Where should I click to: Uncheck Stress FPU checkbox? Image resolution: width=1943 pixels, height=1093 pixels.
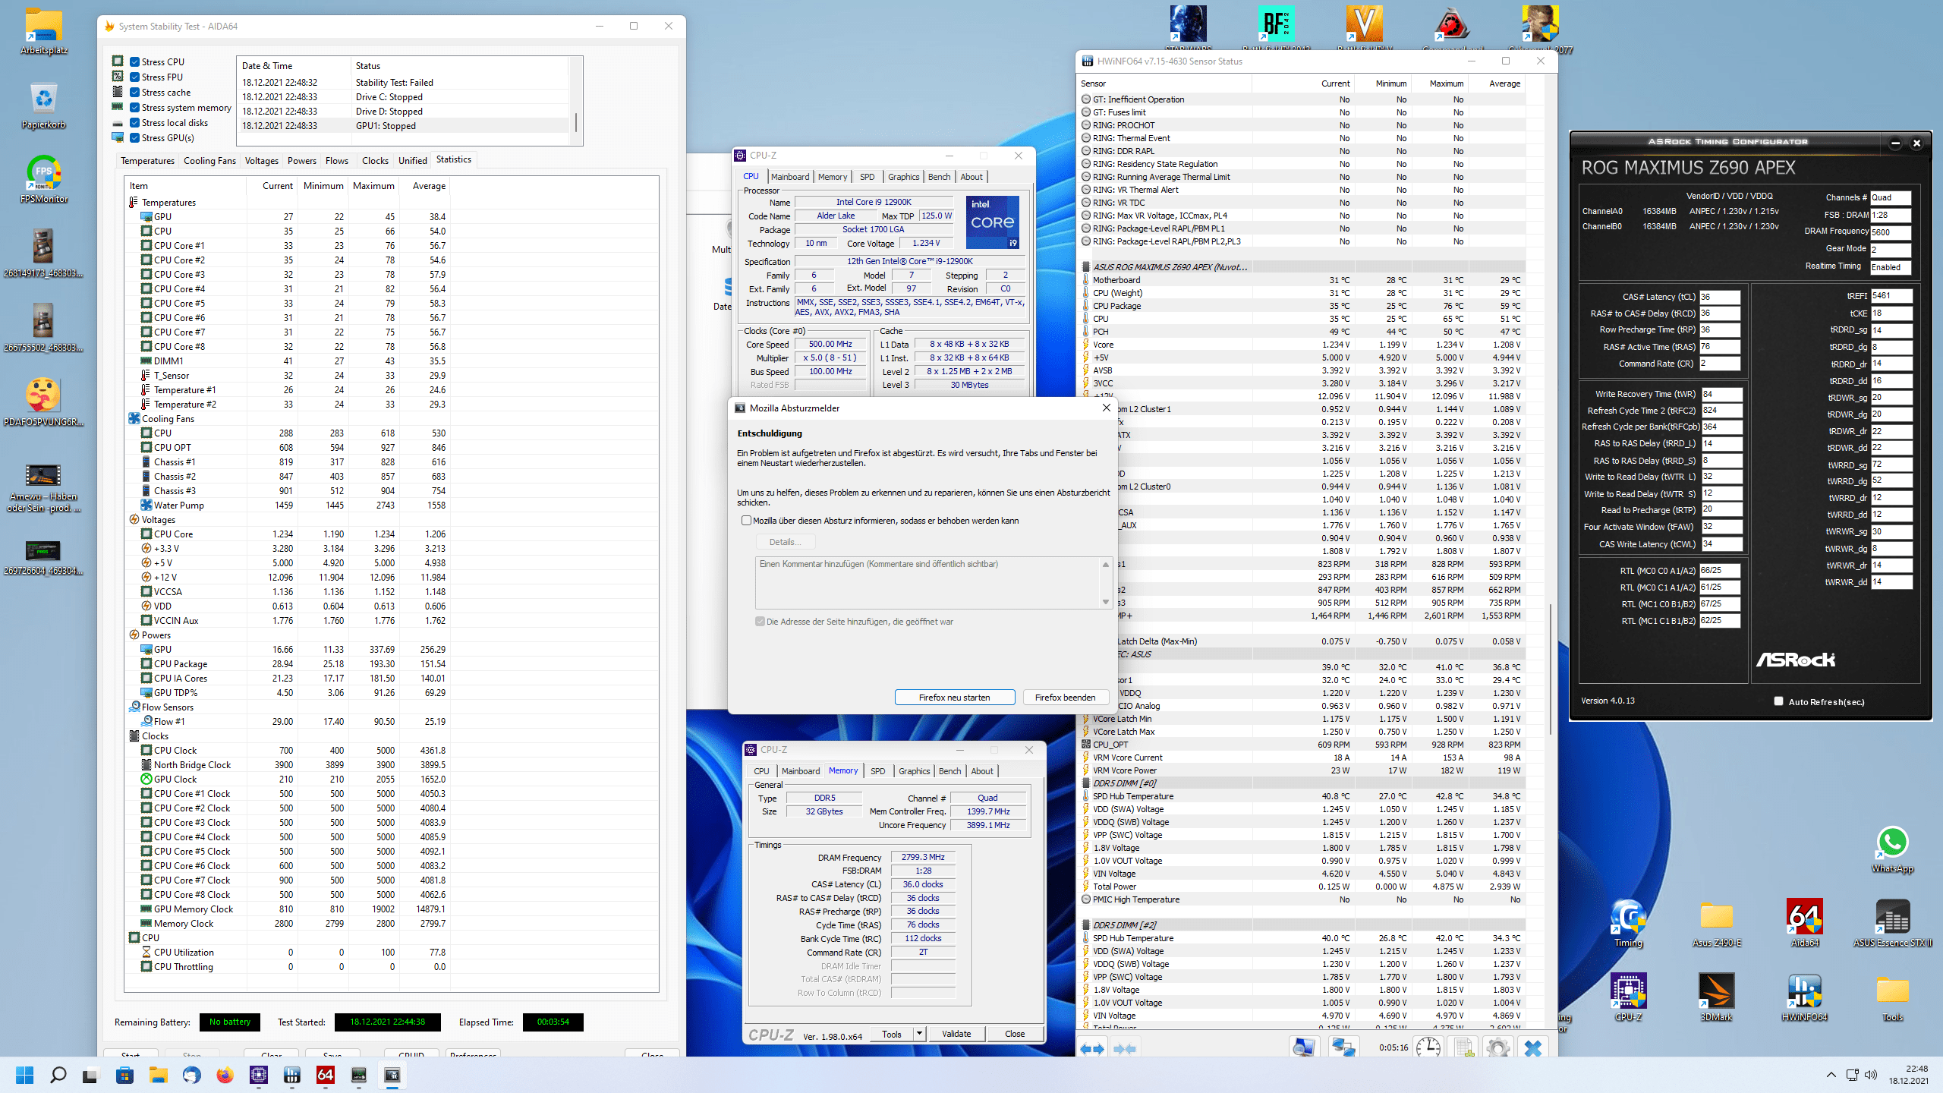134,77
